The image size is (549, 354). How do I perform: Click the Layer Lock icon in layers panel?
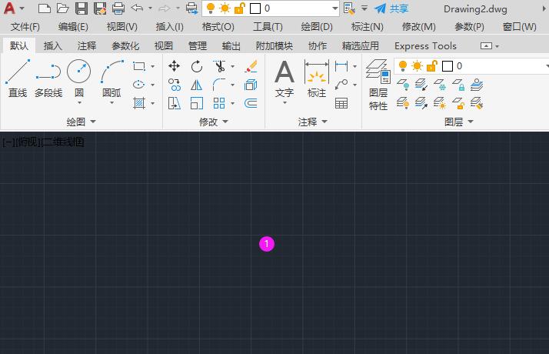[x=458, y=85]
